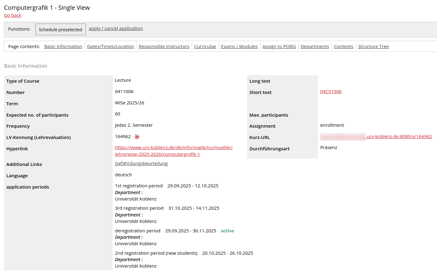This screenshot has width=437, height=274.
Task: Jump to Departments section
Action: click(x=315, y=47)
